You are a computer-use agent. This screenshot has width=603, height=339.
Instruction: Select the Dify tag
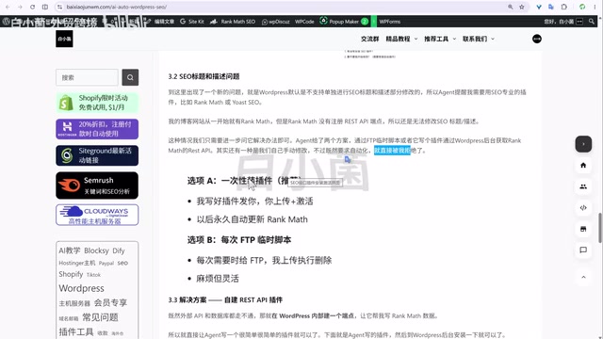pyautogui.click(x=119, y=250)
